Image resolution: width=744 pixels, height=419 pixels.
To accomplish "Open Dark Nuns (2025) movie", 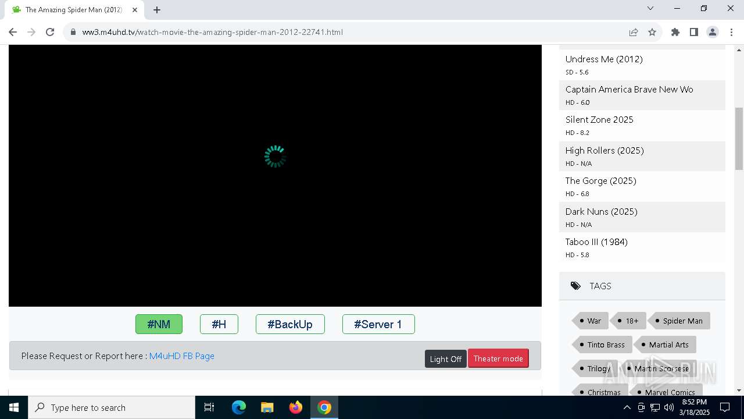I will pyautogui.click(x=602, y=212).
